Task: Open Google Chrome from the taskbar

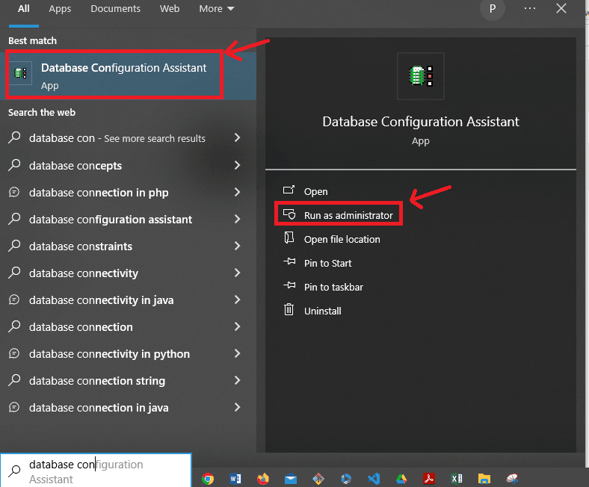Action: [208, 479]
